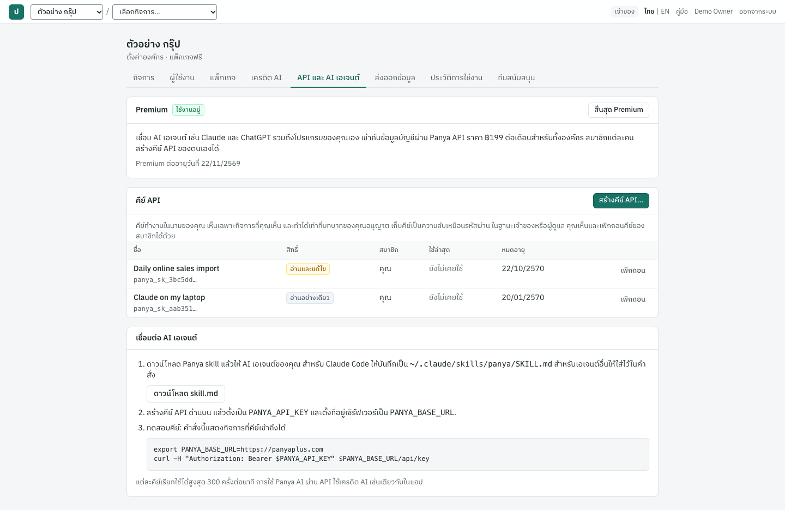Click the ดาวน์โหลด skill.md button
Viewport: 785px width, 510px height.
(186, 394)
